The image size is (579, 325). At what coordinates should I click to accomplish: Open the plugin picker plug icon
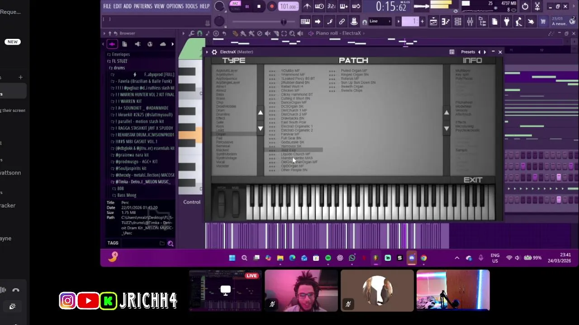pos(507,21)
